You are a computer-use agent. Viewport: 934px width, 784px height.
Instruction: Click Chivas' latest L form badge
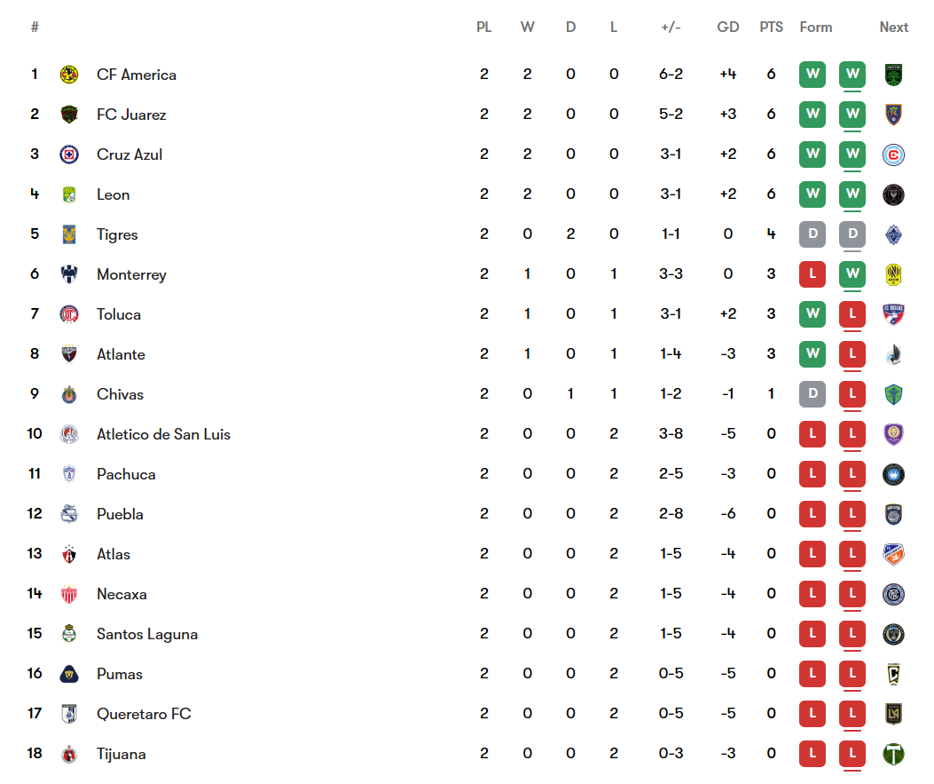tap(852, 394)
